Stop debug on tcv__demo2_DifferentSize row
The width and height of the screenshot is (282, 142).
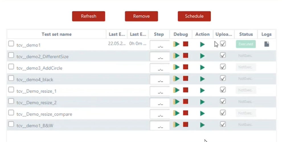pyautogui.click(x=186, y=56)
